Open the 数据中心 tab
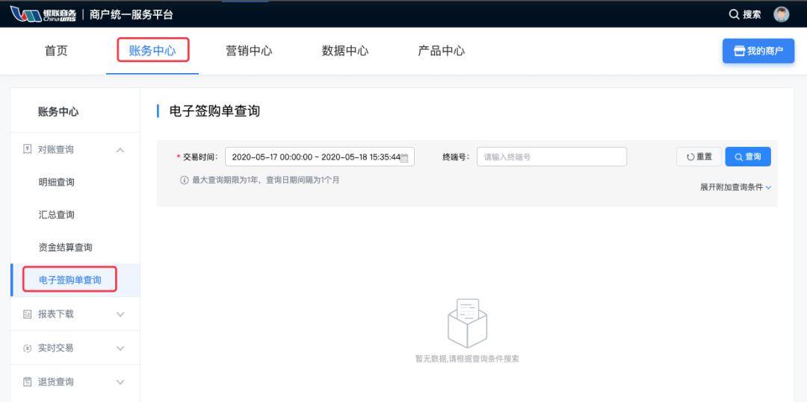 (345, 51)
